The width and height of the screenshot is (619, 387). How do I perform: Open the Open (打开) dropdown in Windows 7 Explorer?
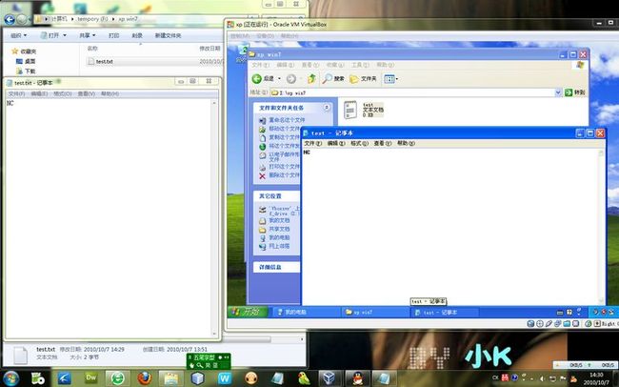point(53,35)
